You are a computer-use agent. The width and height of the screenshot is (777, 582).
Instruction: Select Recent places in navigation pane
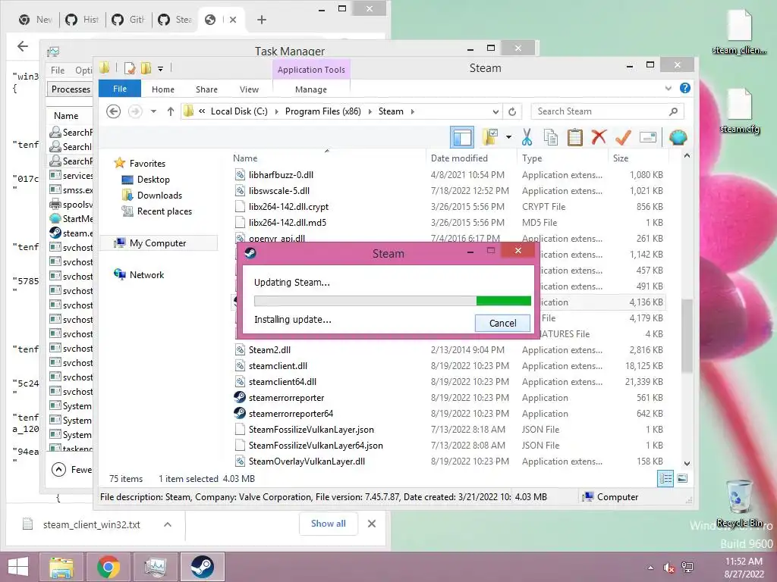[165, 211]
